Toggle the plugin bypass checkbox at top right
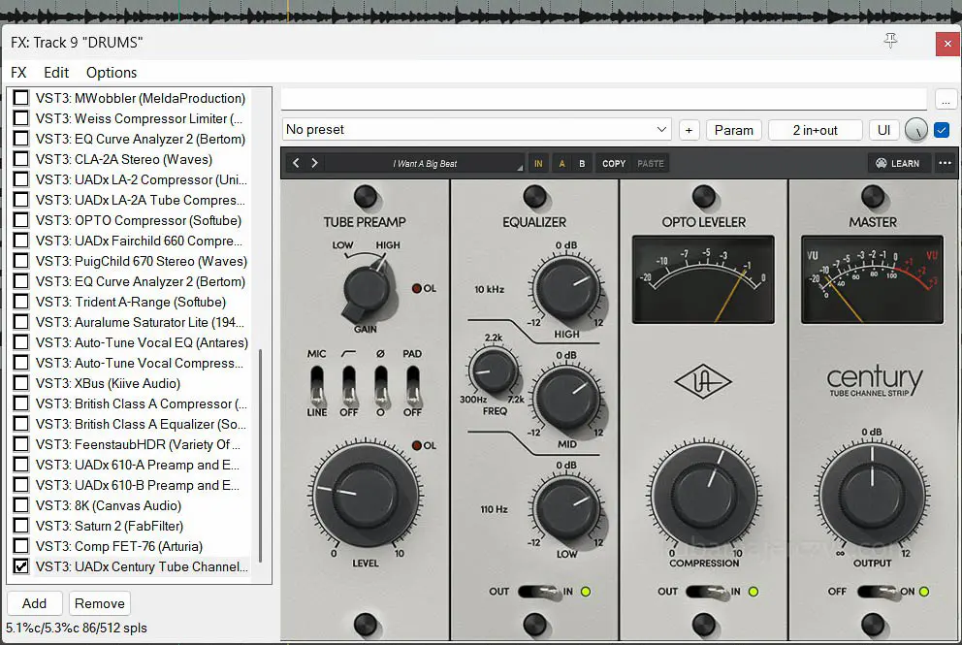The width and height of the screenshot is (962, 645). (x=941, y=130)
